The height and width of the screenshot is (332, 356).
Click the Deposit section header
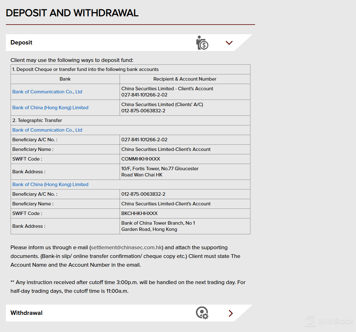pos(129,43)
